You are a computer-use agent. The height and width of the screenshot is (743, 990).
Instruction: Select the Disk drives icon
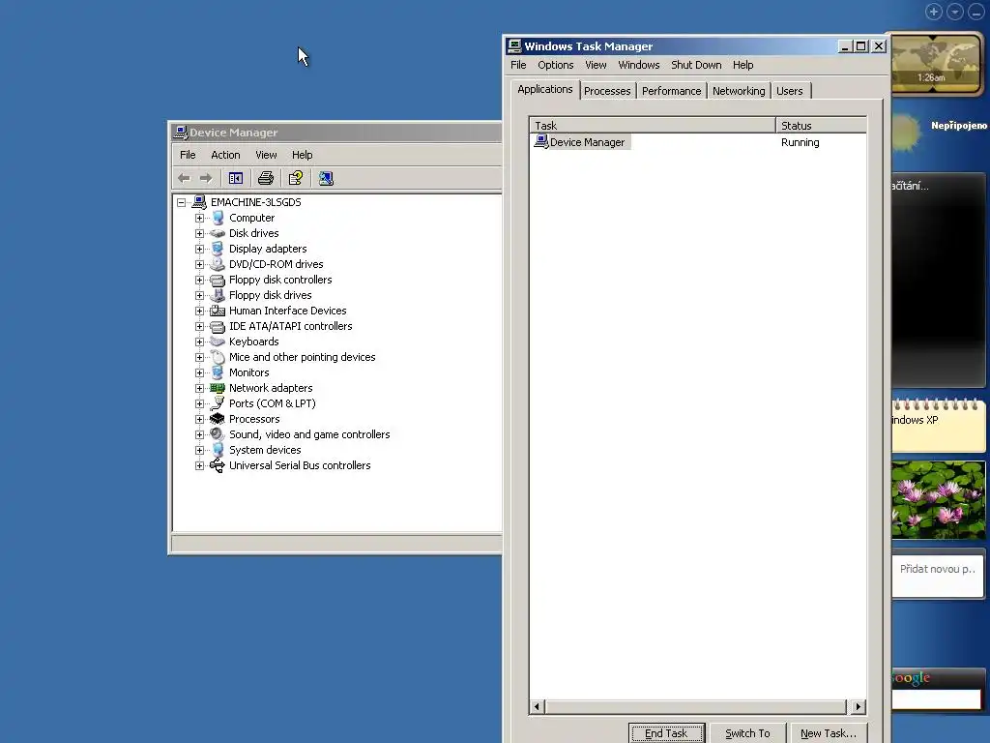218,233
